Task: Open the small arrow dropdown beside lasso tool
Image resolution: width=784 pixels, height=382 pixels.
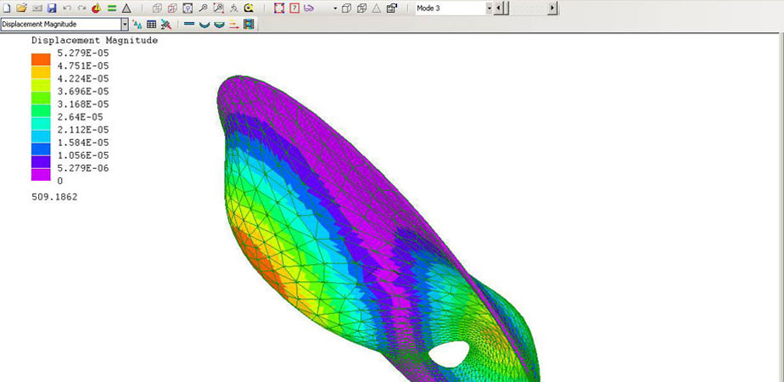Action: (334, 8)
